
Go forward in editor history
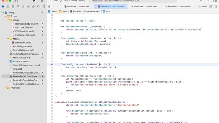57,6
